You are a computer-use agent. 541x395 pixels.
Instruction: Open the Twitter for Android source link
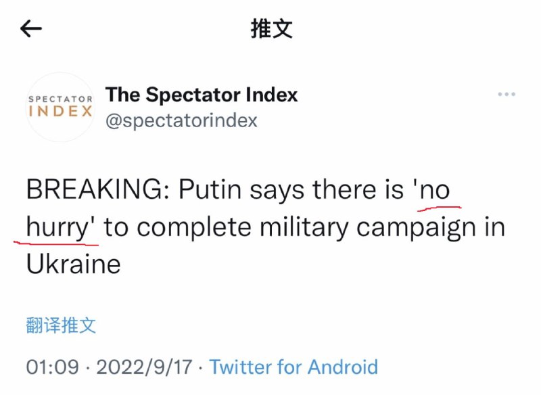click(x=293, y=367)
